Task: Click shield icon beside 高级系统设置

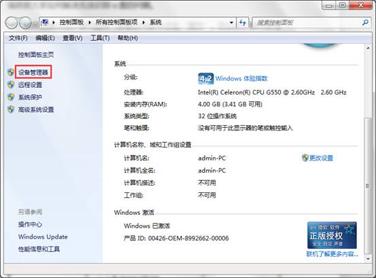Action: point(11,109)
